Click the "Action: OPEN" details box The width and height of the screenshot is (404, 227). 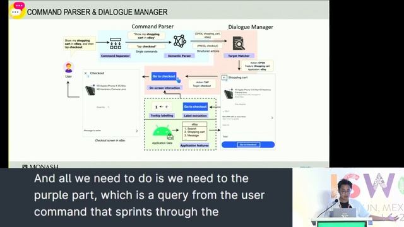tap(257, 66)
